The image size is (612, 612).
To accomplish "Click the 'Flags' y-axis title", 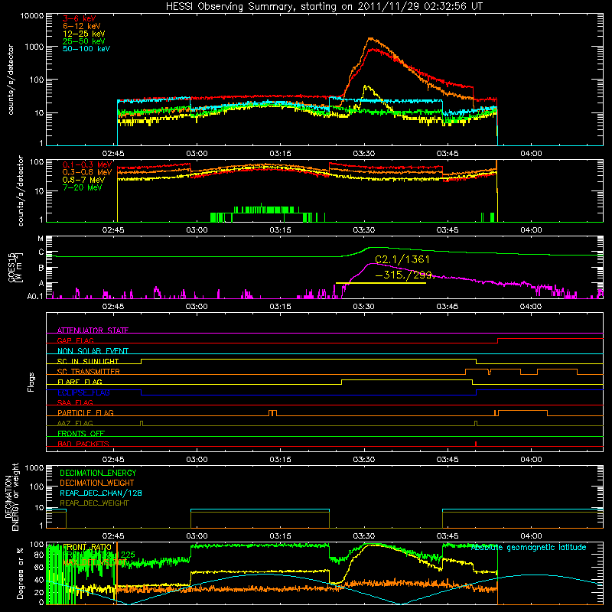I will [31, 382].
